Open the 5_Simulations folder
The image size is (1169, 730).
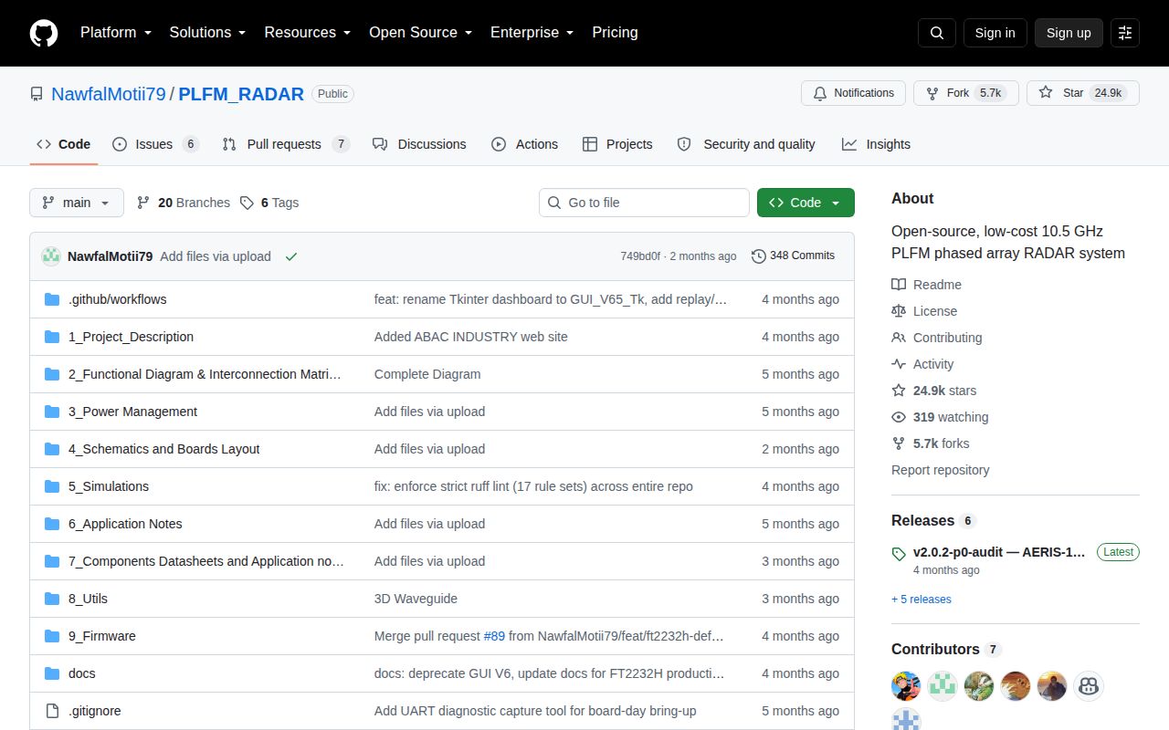coord(109,486)
